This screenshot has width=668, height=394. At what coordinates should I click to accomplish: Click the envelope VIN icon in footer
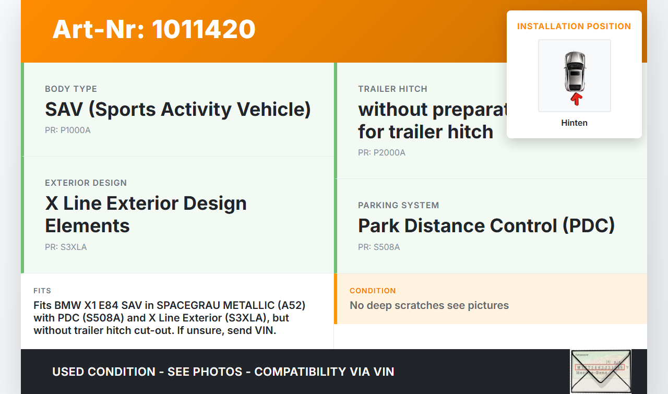click(600, 371)
